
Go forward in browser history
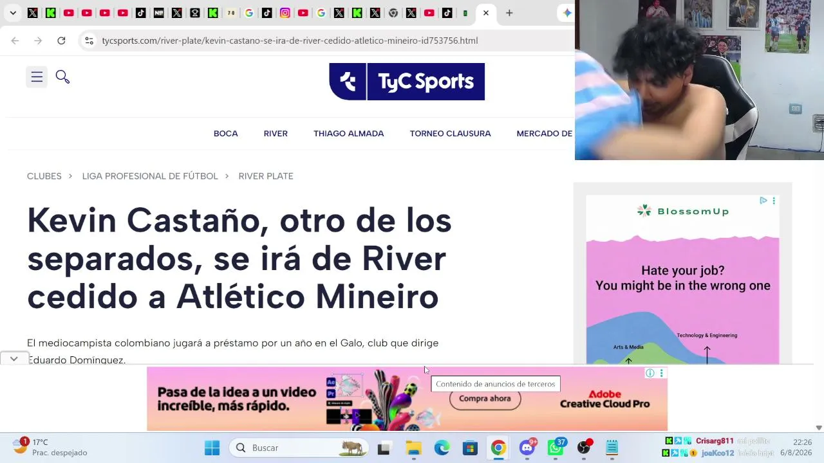(38, 41)
